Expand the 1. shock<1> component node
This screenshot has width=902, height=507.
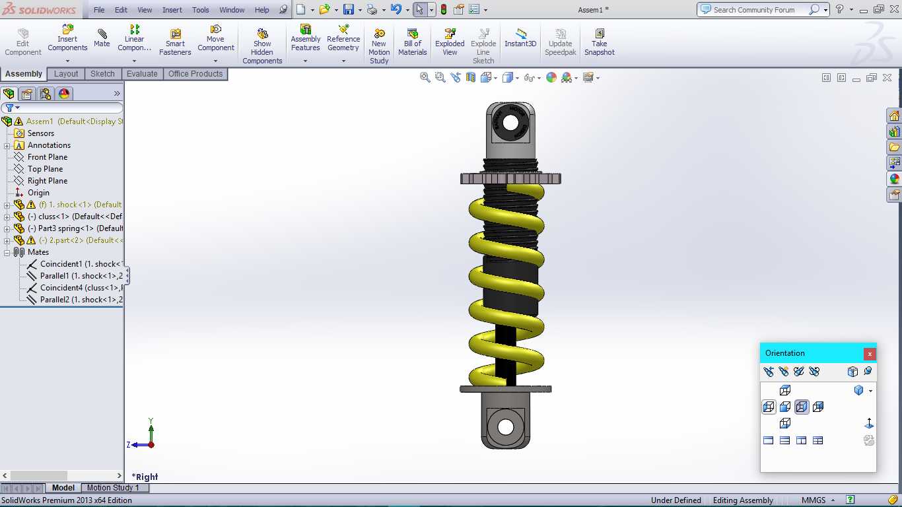[x=7, y=205]
